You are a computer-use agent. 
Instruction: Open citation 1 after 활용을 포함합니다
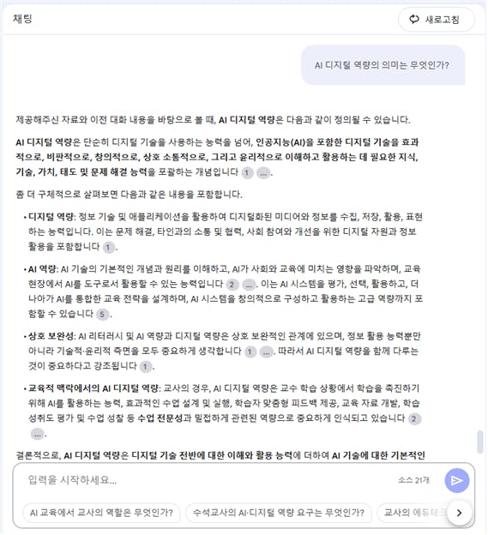pos(109,247)
